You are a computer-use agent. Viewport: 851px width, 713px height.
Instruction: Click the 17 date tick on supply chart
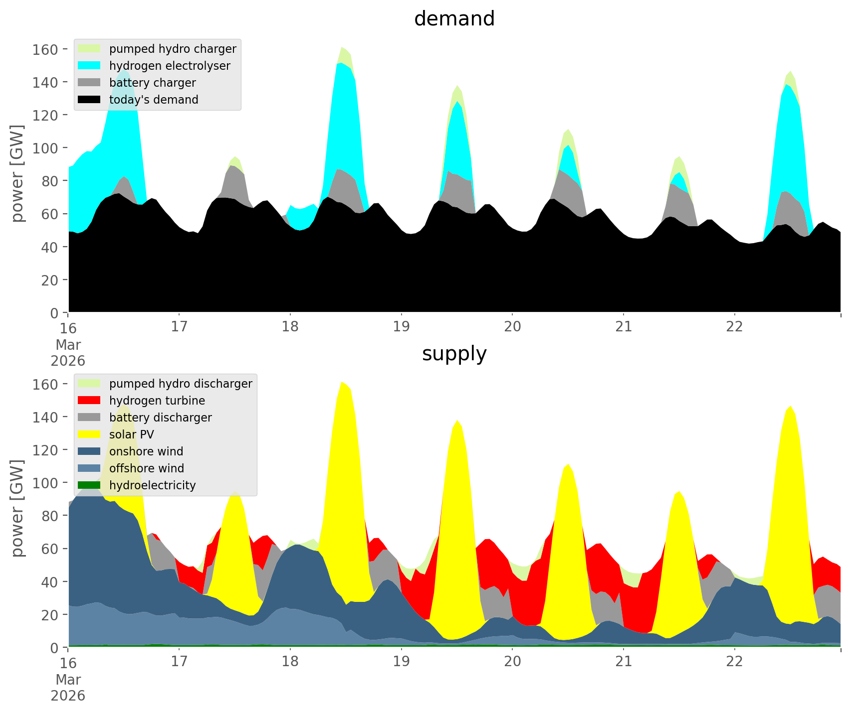click(x=179, y=662)
